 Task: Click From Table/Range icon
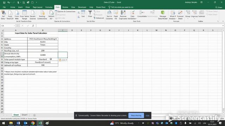tap(24, 15)
